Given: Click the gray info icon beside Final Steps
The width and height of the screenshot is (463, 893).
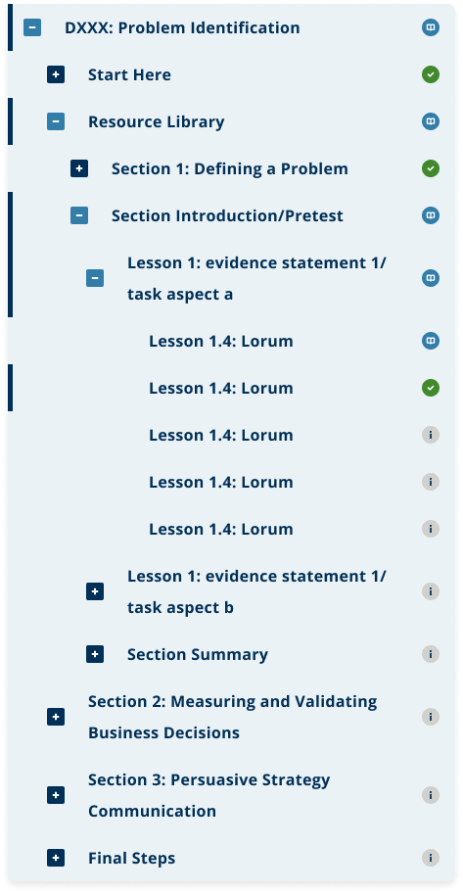Looking at the screenshot, I should point(431,857).
